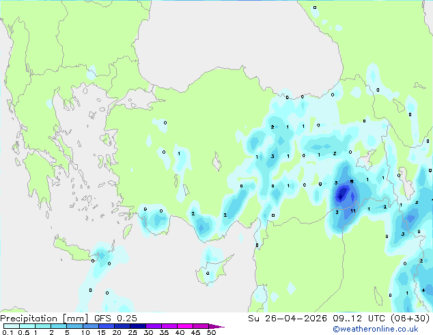Click the 1–2 mm legend swatch
Image resolution: width=433 pixels, height=335 pixels.
43,326
